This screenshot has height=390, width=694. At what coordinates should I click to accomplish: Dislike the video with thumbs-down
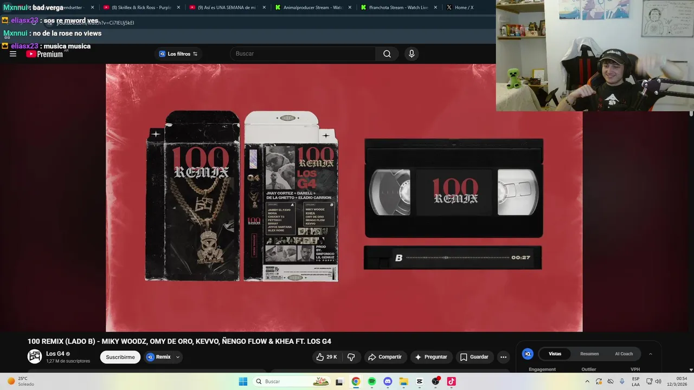coord(351,357)
